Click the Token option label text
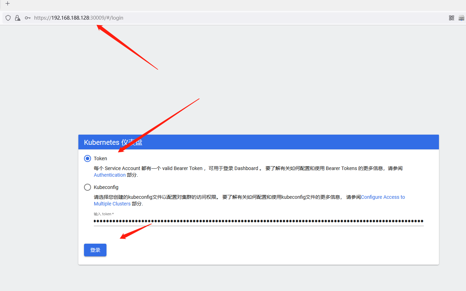 coord(101,158)
